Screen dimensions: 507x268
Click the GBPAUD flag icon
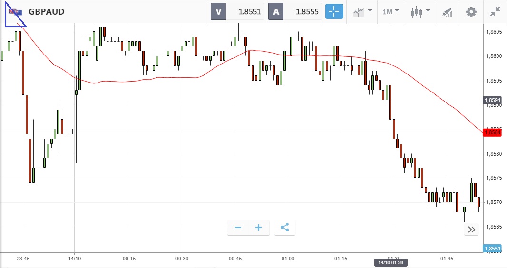[x=15, y=12]
